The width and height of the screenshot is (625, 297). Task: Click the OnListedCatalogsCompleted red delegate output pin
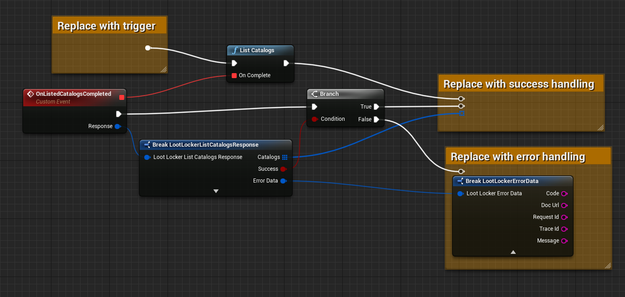122,97
